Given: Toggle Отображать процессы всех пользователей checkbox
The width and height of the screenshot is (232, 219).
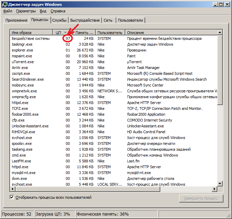Looking at the screenshot, I should 12,197.
